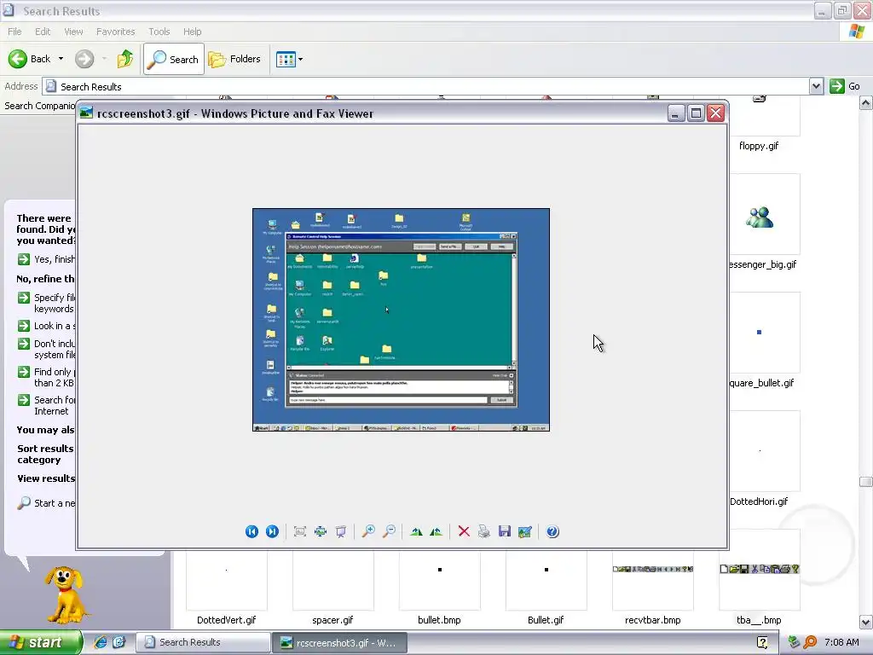
Task: Open the Start menu
Action: (x=40, y=642)
